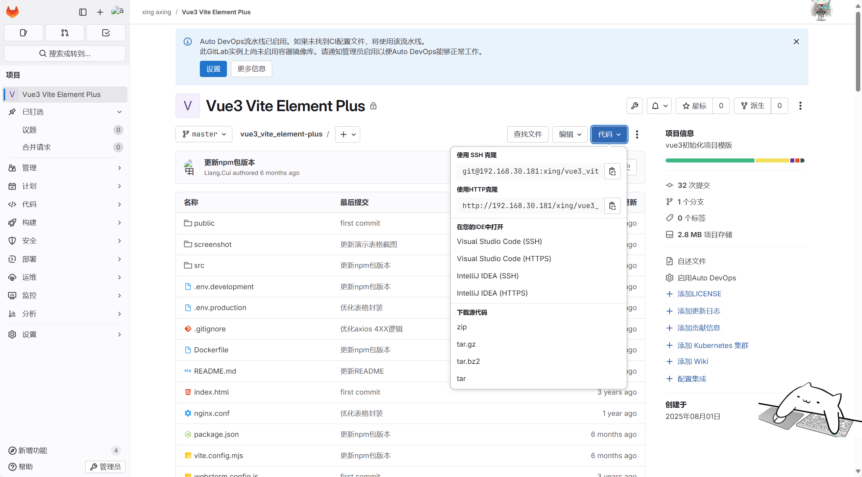Click the green language bar segment
This screenshot has height=477, width=862.
click(x=710, y=160)
